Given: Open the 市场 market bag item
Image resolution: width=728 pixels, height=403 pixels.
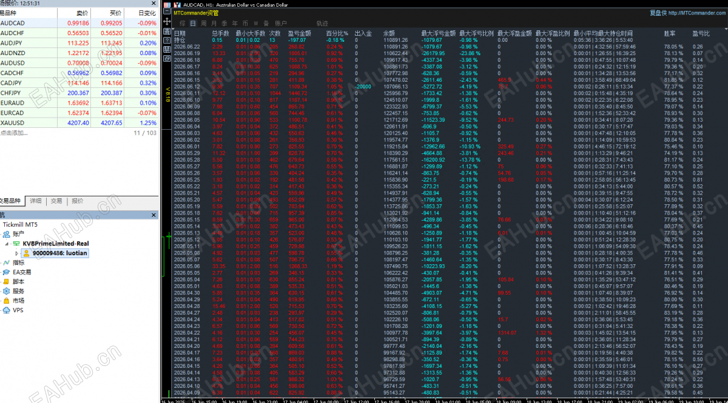Looking at the screenshot, I should 19,300.
